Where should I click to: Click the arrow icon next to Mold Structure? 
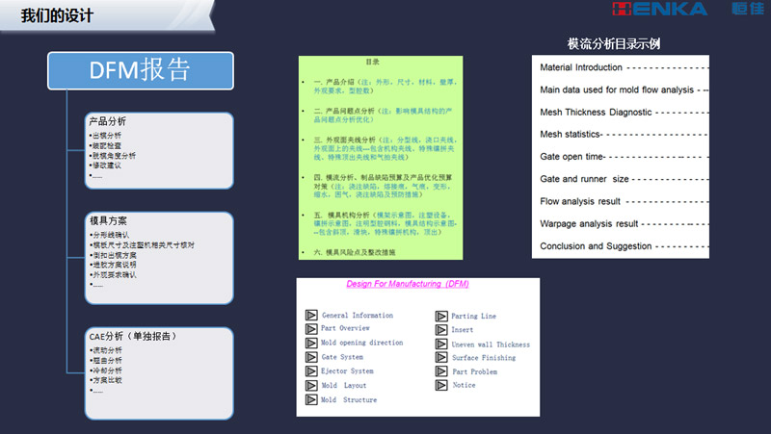[311, 399]
